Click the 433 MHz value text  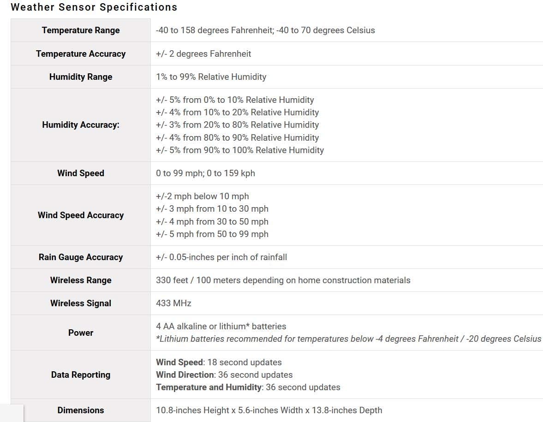click(x=173, y=303)
